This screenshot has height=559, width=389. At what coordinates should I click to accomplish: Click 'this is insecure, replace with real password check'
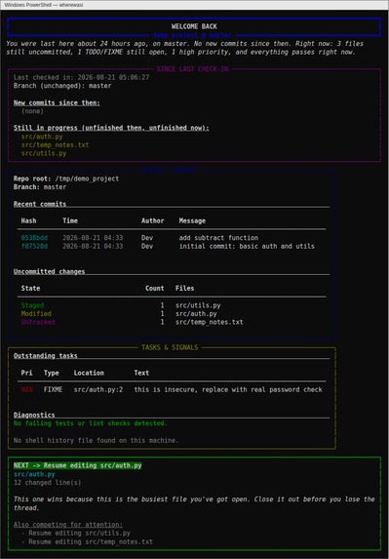pyautogui.click(x=228, y=389)
